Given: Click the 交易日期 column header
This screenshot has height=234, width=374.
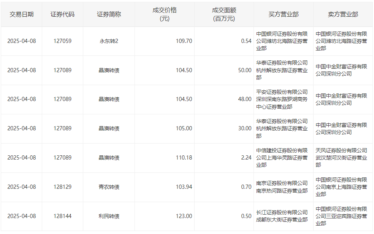Looking at the screenshot, I should tap(22, 14).
